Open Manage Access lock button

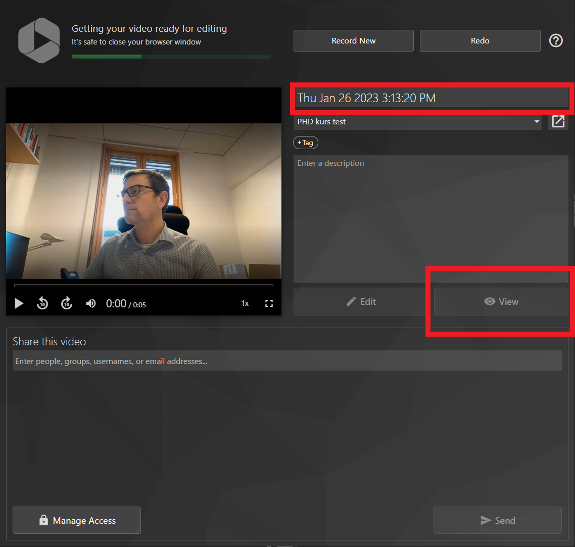point(77,520)
